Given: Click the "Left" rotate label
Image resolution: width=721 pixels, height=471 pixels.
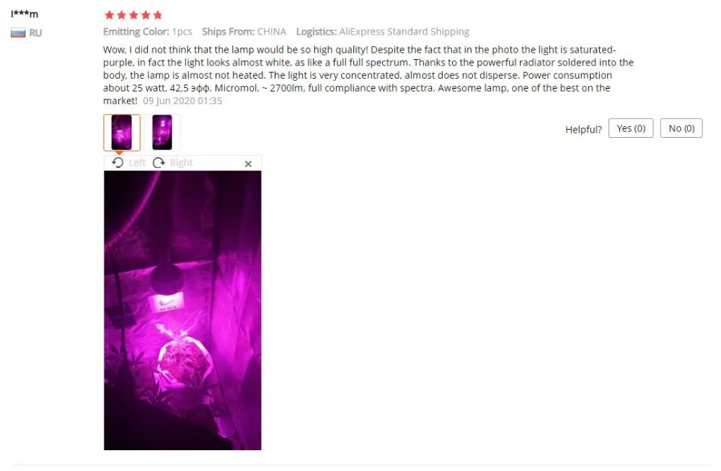Looking at the screenshot, I should (x=136, y=163).
